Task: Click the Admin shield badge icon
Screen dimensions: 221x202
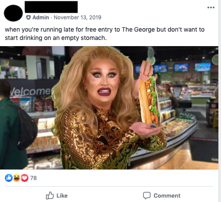Action: coord(28,18)
